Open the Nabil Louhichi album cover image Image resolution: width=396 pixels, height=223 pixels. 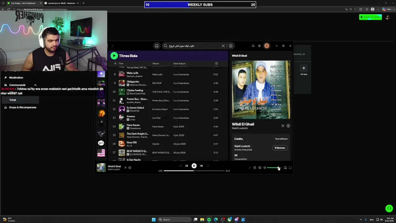click(x=261, y=90)
